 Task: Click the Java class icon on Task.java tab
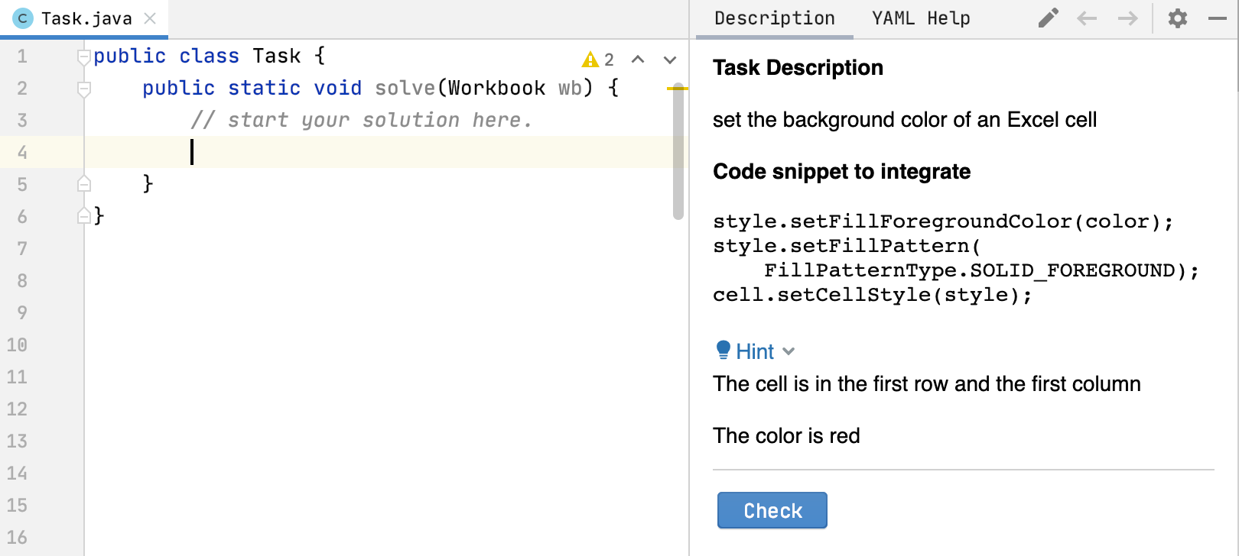[23, 18]
